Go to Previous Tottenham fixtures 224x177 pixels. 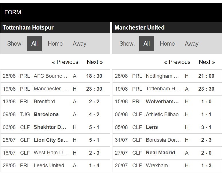pos(65,62)
